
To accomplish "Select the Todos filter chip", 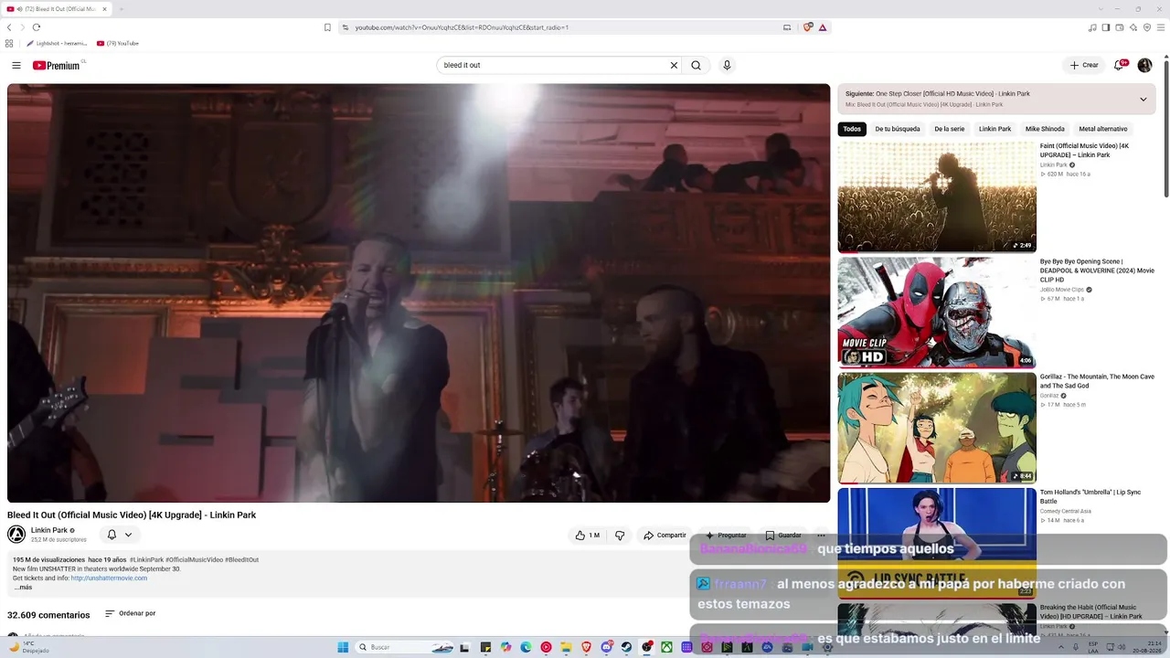I will pos(852,129).
